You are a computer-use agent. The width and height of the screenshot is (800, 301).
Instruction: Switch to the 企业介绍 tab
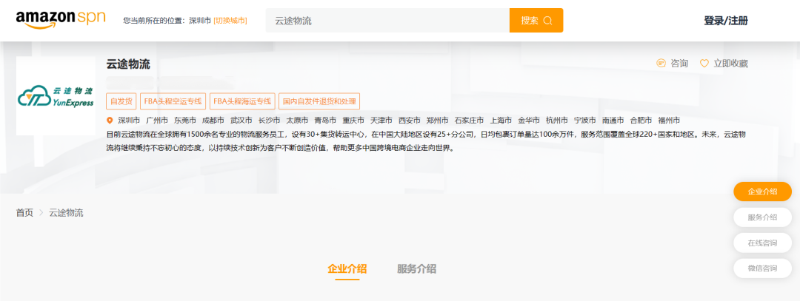tap(347, 269)
